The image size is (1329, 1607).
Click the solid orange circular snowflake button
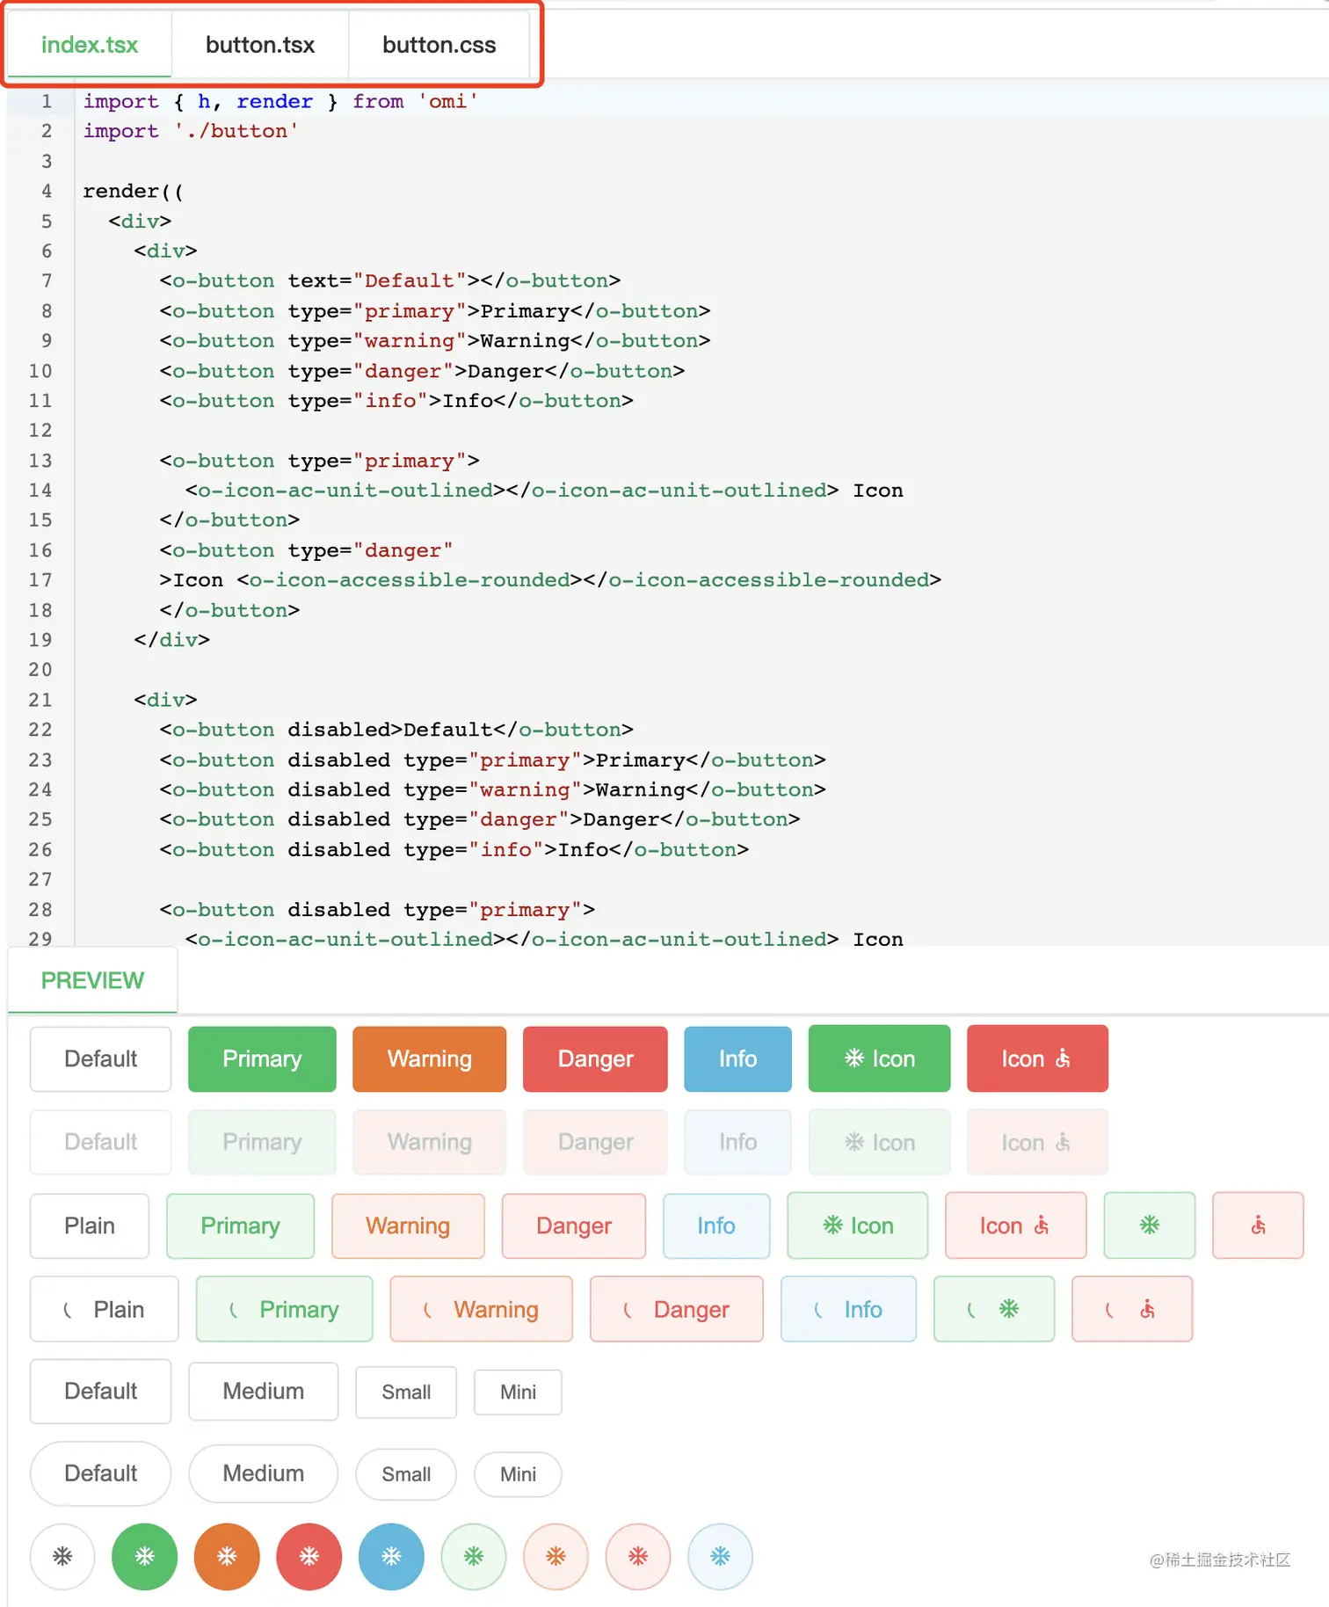[227, 1557]
